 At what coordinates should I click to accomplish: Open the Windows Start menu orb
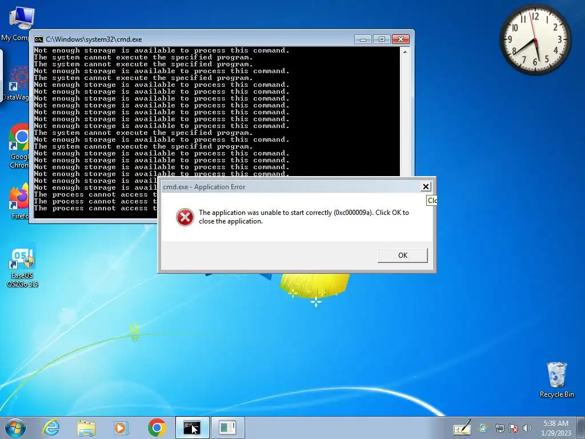[x=15, y=428]
